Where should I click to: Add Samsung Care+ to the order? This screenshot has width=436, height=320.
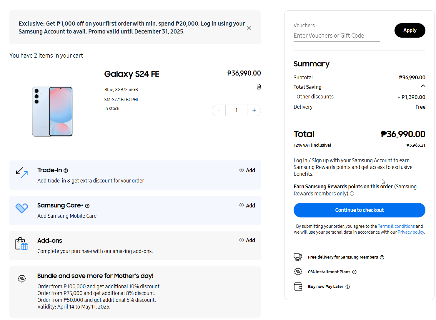(247, 205)
